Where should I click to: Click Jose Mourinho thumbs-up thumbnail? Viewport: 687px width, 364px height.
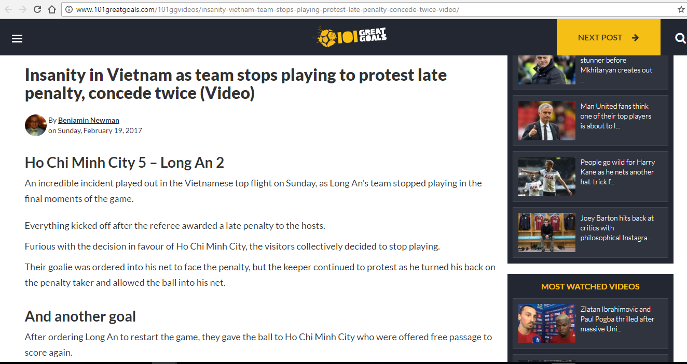coord(547,121)
